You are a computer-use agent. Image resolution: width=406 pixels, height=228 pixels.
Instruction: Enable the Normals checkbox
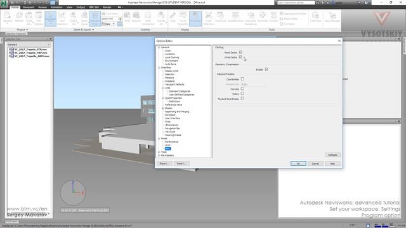242,89
